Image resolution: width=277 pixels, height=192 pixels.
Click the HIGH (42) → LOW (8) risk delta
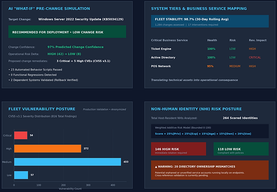point(64,54)
